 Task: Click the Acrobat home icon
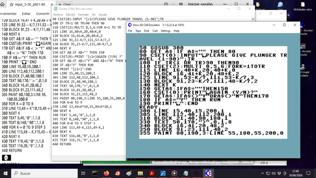(2, 4)
